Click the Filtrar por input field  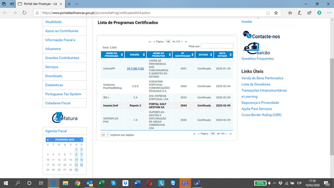point(217,46)
